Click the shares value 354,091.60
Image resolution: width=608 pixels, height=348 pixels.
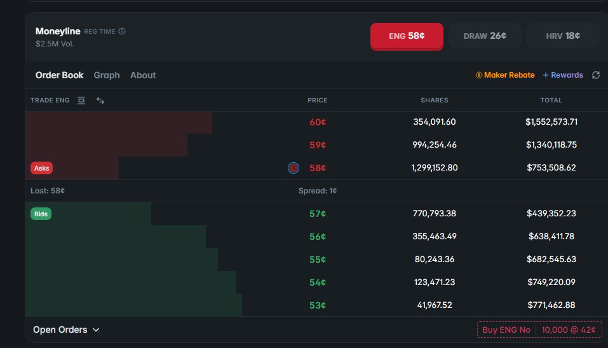435,122
